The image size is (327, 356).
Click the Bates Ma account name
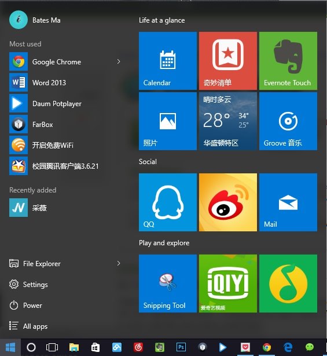coord(46,20)
